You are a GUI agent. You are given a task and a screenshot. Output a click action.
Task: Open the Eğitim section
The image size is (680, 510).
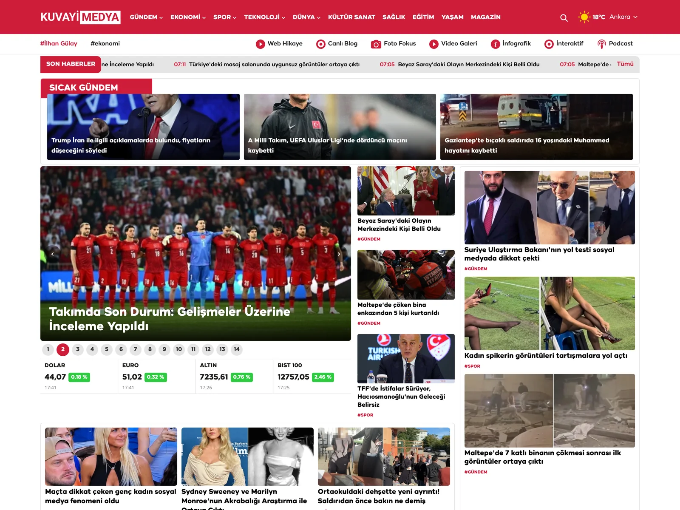click(423, 17)
